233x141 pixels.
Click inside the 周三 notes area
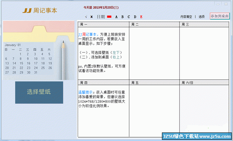(x=204, y=53)
